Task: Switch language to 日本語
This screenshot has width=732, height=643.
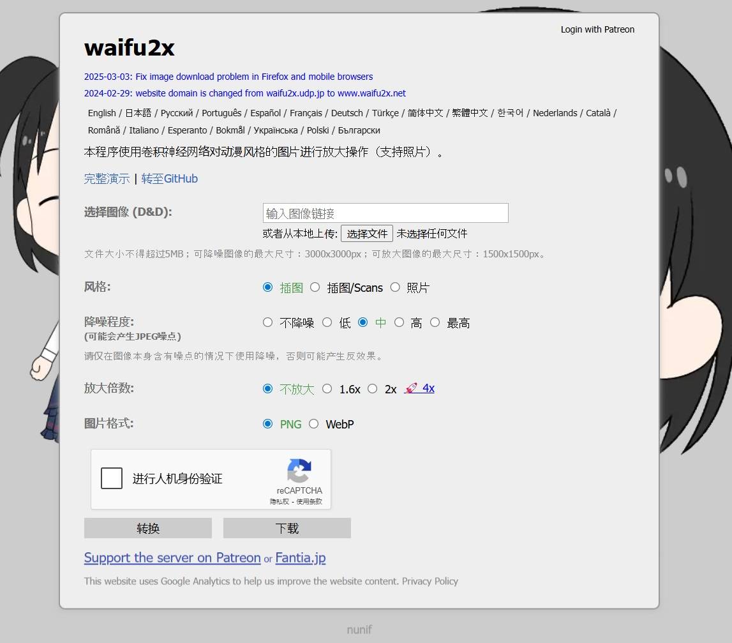Action: 138,113
